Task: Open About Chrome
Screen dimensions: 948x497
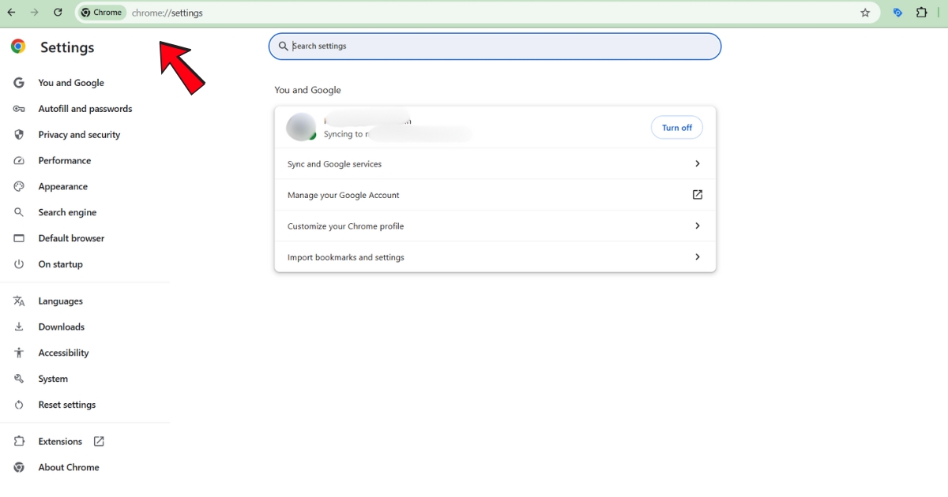Action: pyautogui.click(x=69, y=466)
